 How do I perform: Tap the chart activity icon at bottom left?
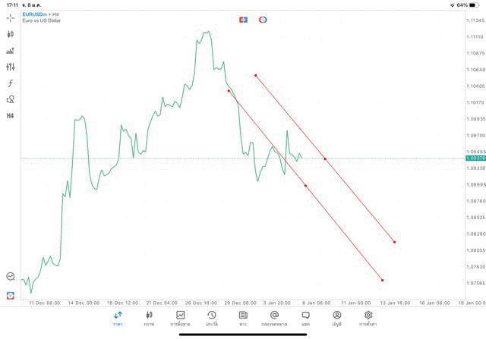[x=11, y=277]
